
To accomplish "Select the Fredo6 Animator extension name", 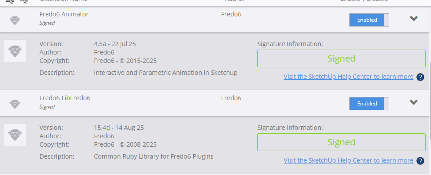I will 64,14.
